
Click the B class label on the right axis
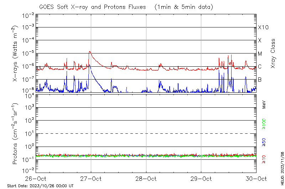tap(260, 80)
